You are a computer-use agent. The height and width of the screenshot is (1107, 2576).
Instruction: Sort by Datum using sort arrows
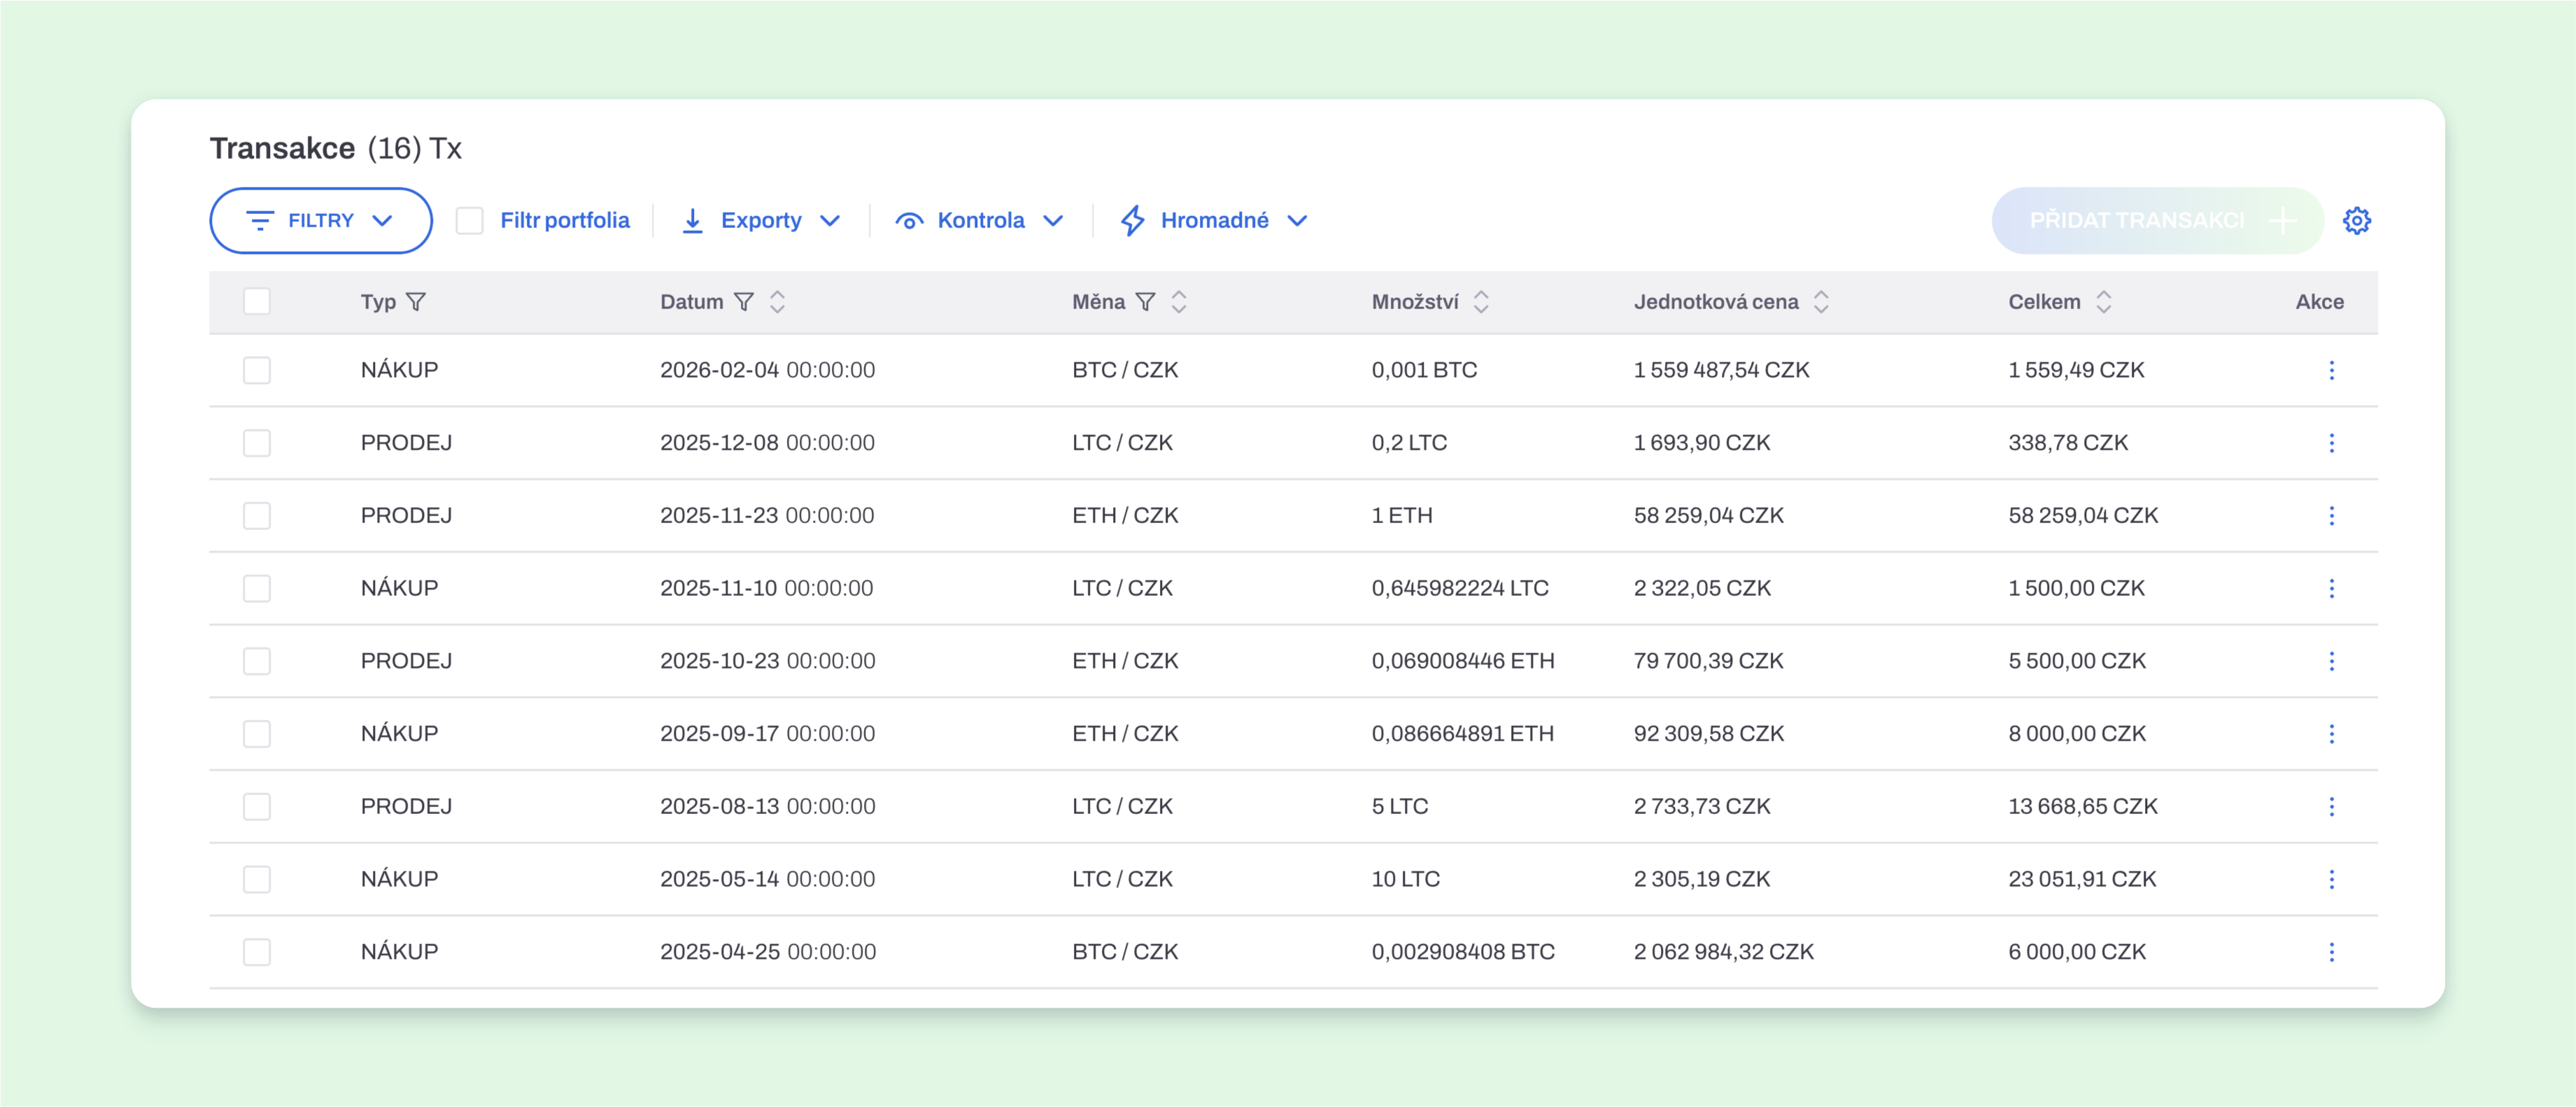pyautogui.click(x=777, y=302)
